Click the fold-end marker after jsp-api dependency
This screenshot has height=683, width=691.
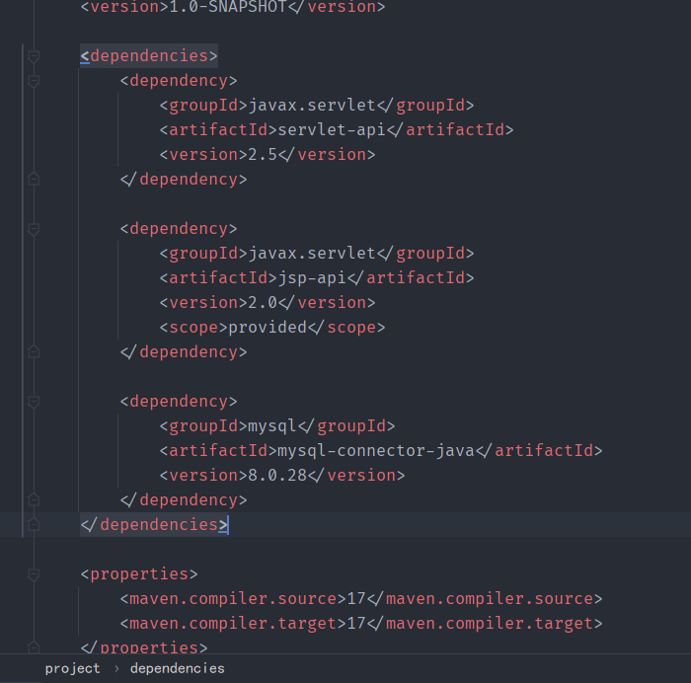coord(34,352)
